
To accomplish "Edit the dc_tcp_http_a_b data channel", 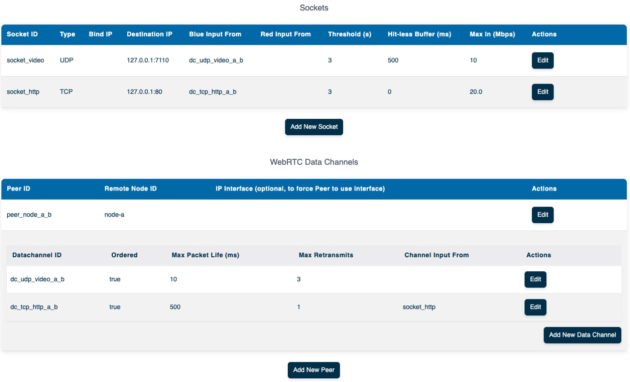I will [535, 307].
